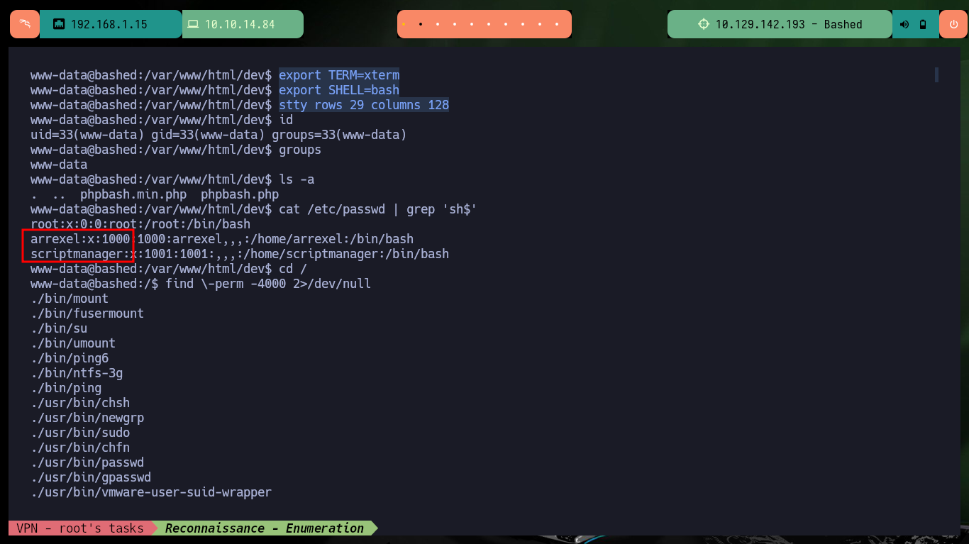This screenshot has width=969, height=544.
Task: Click the 10.129.142.193 - Bashed target label
Action: coord(789,24)
